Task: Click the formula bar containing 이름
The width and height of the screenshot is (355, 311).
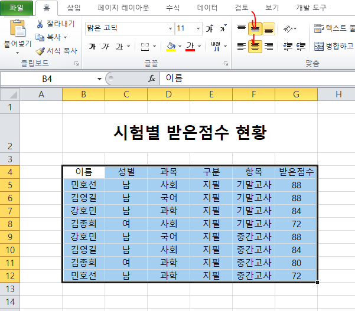Action: click(257, 78)
